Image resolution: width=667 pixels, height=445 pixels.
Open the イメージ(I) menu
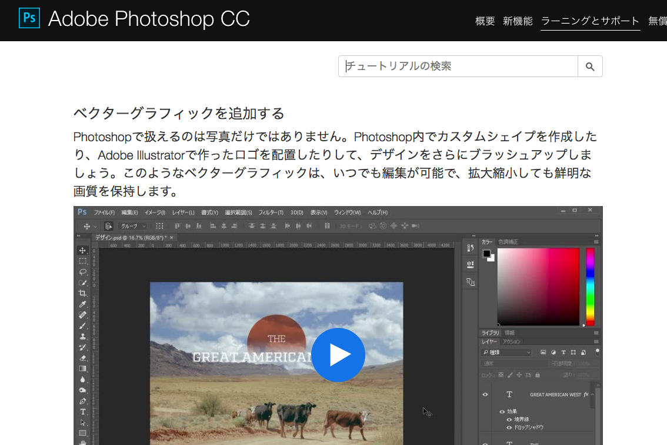(x=155, y=212)
